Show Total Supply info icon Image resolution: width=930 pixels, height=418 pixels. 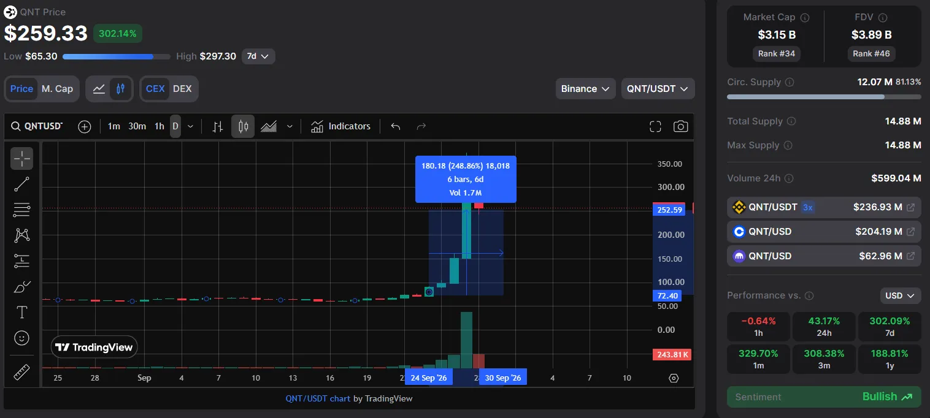pos(791,121)
